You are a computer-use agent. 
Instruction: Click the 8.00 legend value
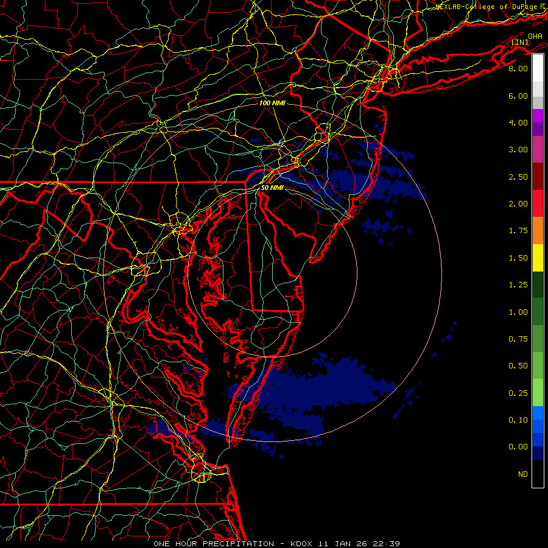point(518,68)
